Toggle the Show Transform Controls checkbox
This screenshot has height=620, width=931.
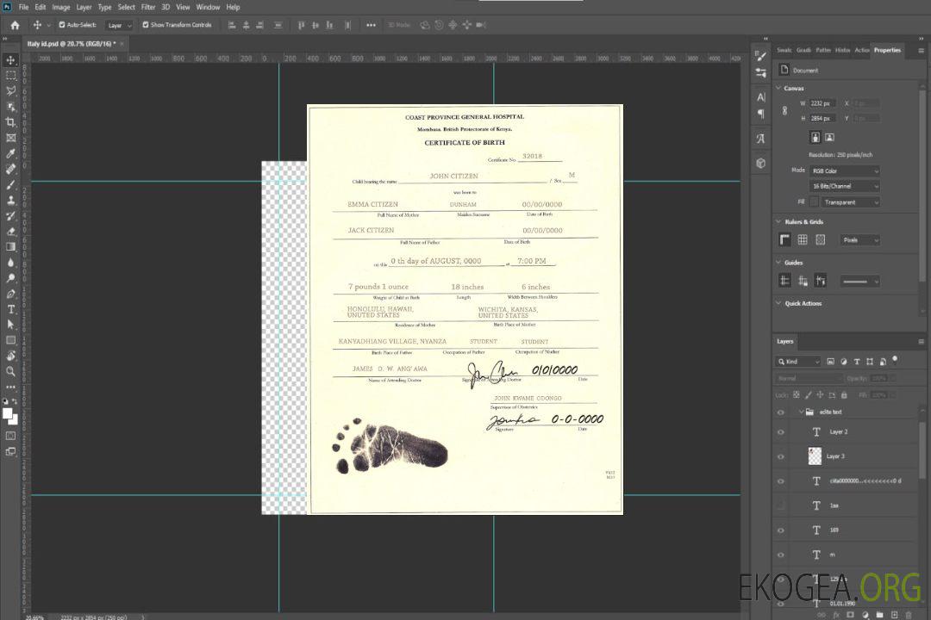click(x=146, y=25)
